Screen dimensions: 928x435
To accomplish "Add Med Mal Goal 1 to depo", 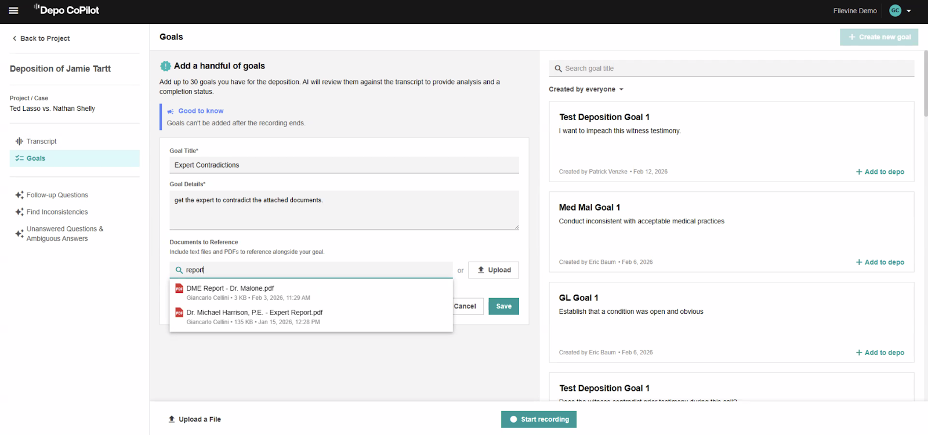I will click(x=880, y=262).
